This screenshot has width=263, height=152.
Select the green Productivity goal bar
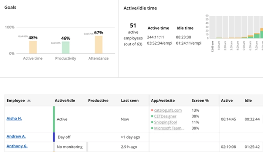tap(66, 48)
